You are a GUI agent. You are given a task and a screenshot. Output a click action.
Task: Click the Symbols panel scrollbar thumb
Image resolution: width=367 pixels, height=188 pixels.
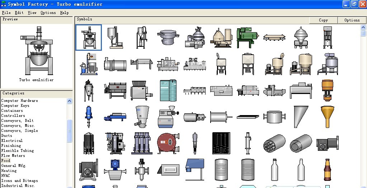363,33
